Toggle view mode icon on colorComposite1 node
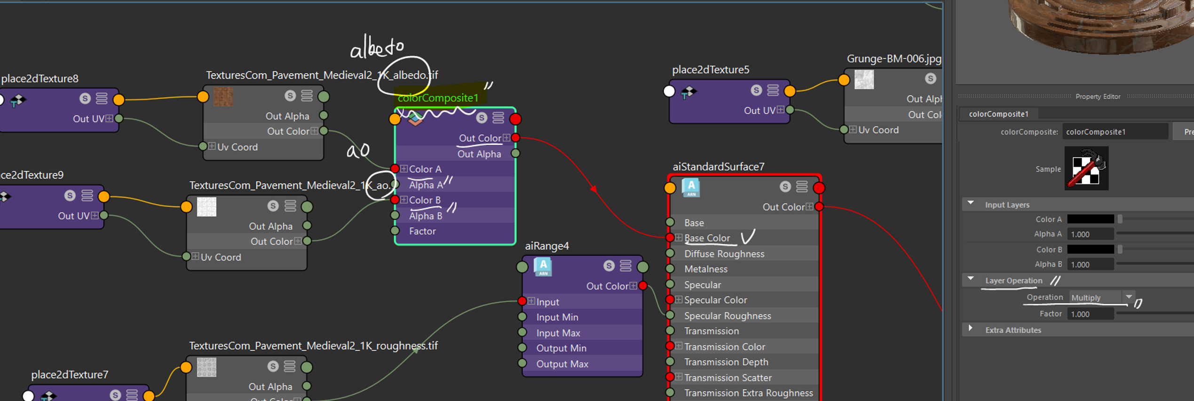This screenshot has width=1194, height=401. coord(498,118)
